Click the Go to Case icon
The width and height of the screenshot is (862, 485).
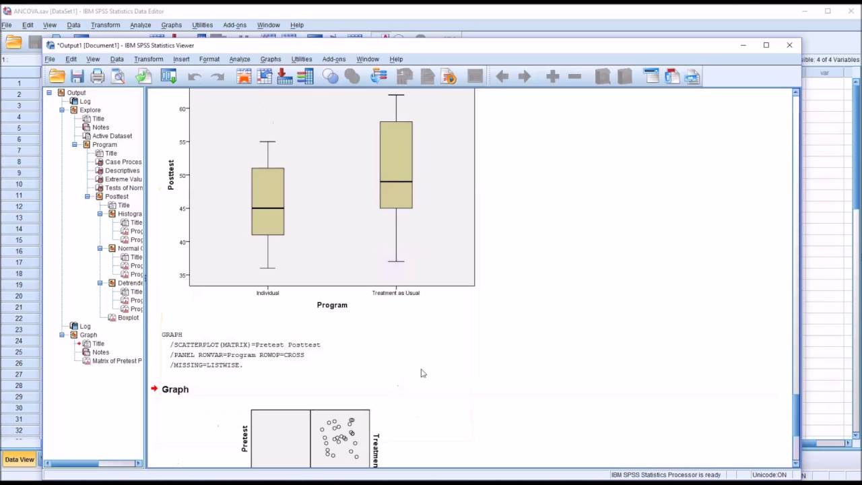click(265, 77)
